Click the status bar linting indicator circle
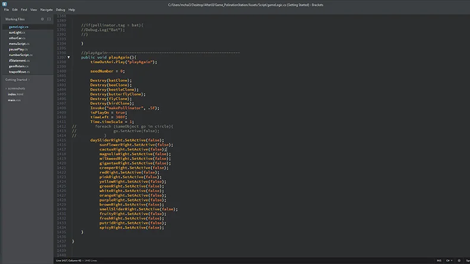This screenshot has width=470, height=264. [x=459, y=260]
